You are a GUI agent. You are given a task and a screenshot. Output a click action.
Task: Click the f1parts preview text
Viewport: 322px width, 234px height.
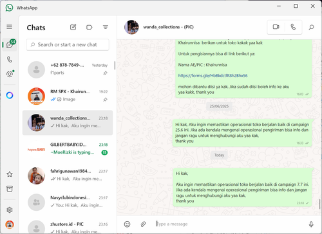57,73
